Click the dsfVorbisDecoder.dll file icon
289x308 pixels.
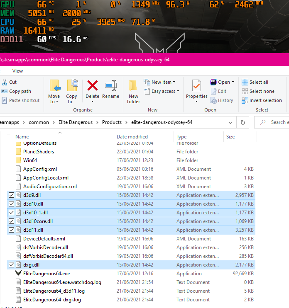pos(18,247)
